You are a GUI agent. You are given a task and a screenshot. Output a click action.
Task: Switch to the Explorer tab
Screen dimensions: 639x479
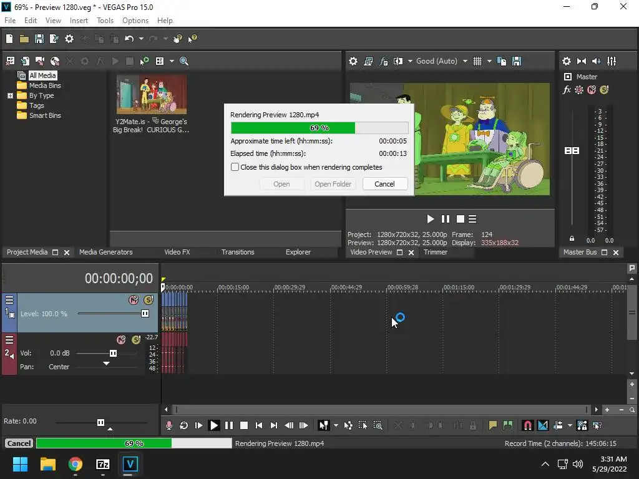pos(298,252)
